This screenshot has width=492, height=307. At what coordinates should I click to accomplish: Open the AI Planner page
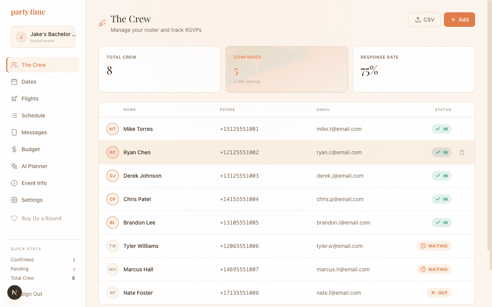[x=34, y=166]
